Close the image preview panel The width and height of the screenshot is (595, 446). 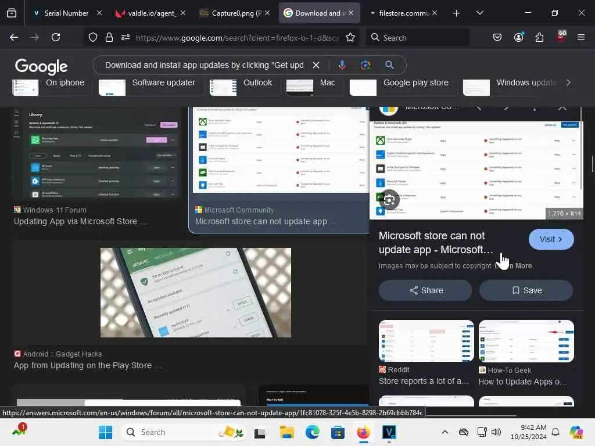click(x=562, y=108)
